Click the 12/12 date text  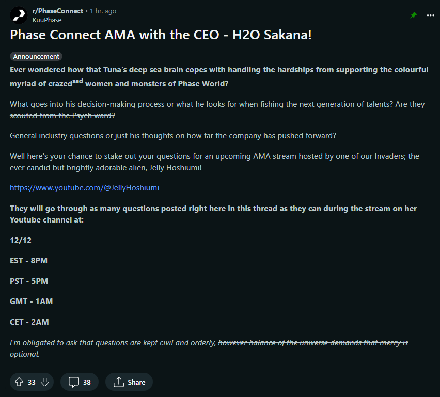[21, 241]
